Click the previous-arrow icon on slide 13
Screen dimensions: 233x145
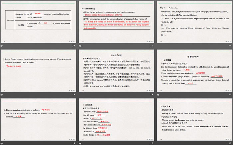[70, 90]
